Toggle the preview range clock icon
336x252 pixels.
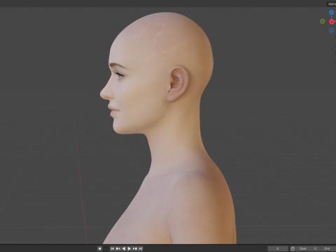pyautogui.click(x=293, y=248)
